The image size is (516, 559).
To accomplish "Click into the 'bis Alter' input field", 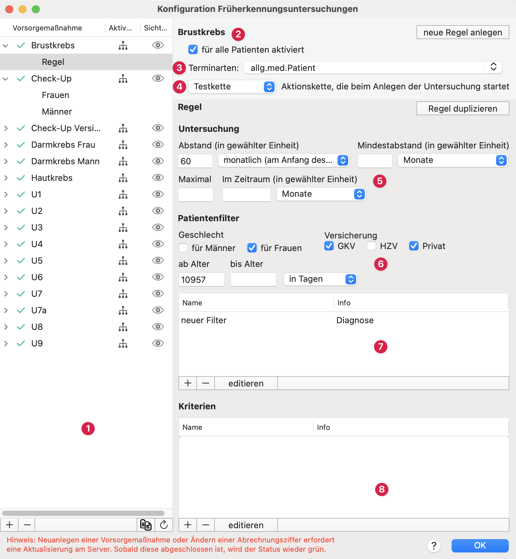I will point(253,279).
